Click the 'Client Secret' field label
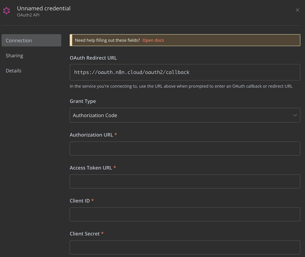 tap(84, 234)
